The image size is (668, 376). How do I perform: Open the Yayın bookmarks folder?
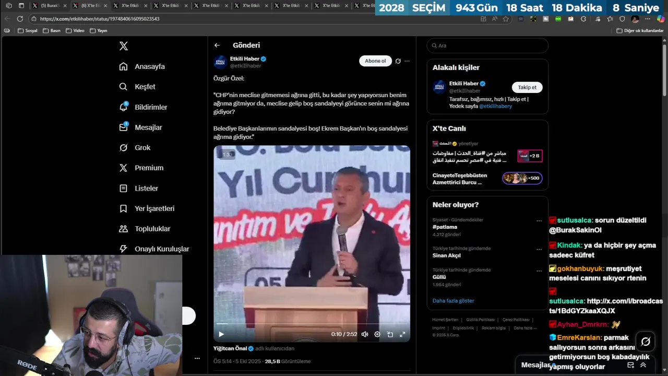(99, 31)
